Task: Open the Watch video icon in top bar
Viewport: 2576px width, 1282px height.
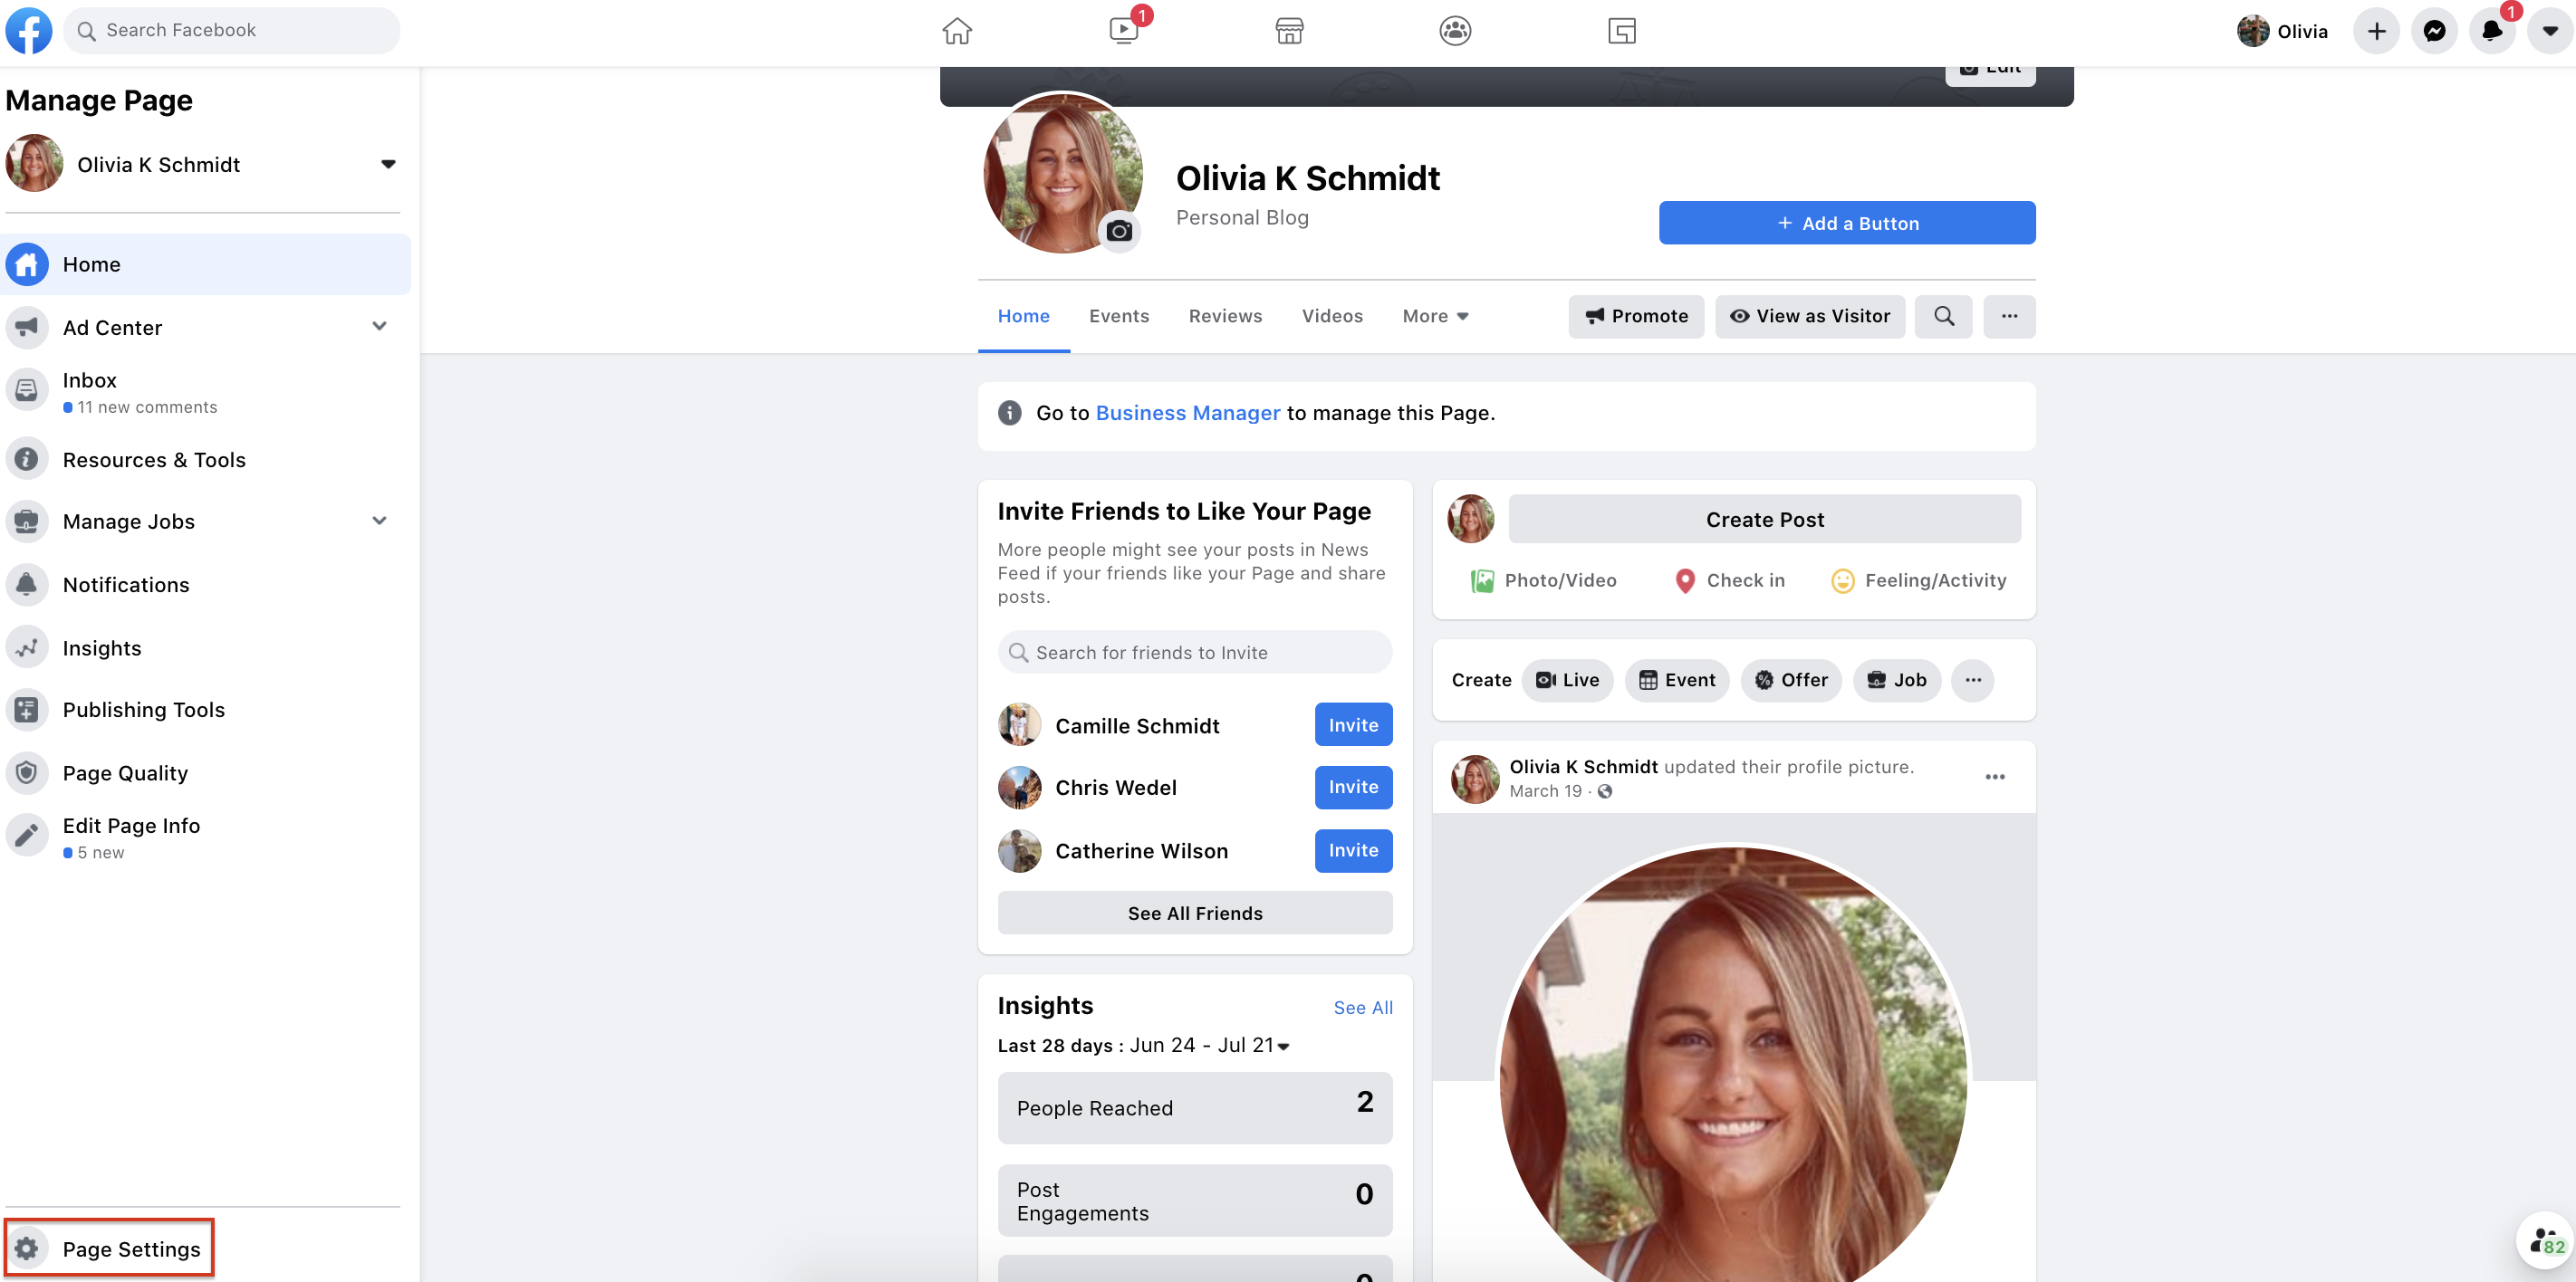Action: (1124, 31)
